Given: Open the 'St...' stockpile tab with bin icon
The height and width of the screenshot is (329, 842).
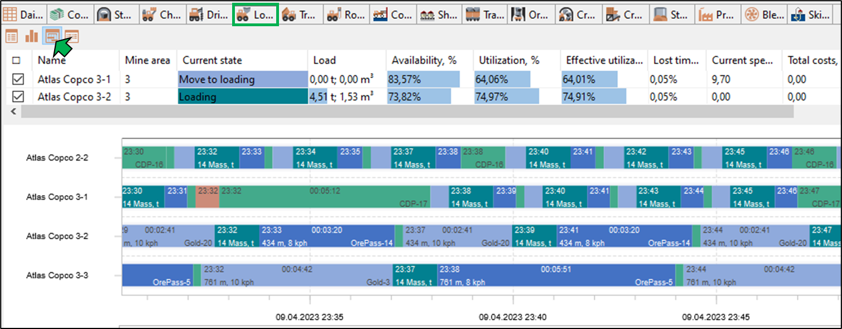Looking at the screenshot, I should [x=671, y=15].
